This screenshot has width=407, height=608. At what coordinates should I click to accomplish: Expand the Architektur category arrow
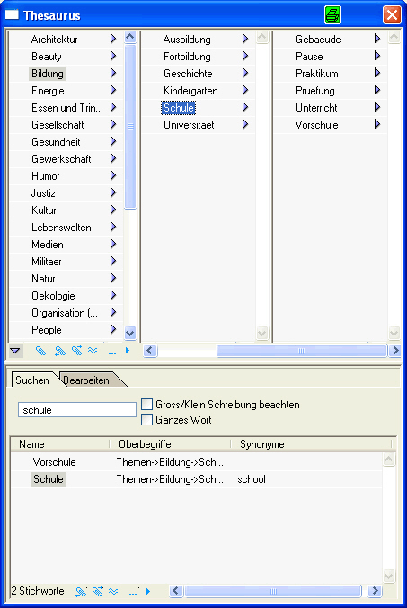coord(113,39)
